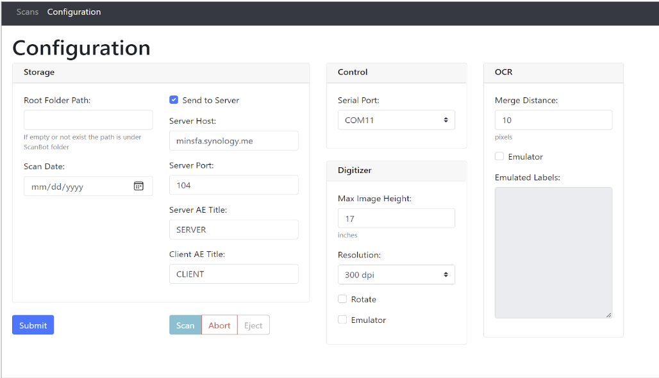Go to the Scans nav item
The width and height of the screenshot is (659, 378).
(28, 12)
